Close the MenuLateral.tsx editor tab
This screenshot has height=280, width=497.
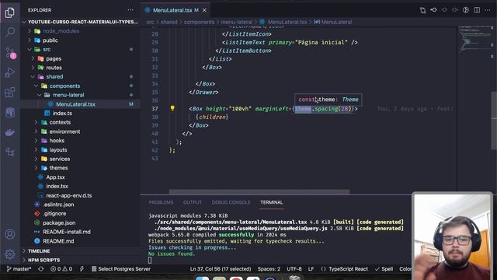click(x=204, y=10)
